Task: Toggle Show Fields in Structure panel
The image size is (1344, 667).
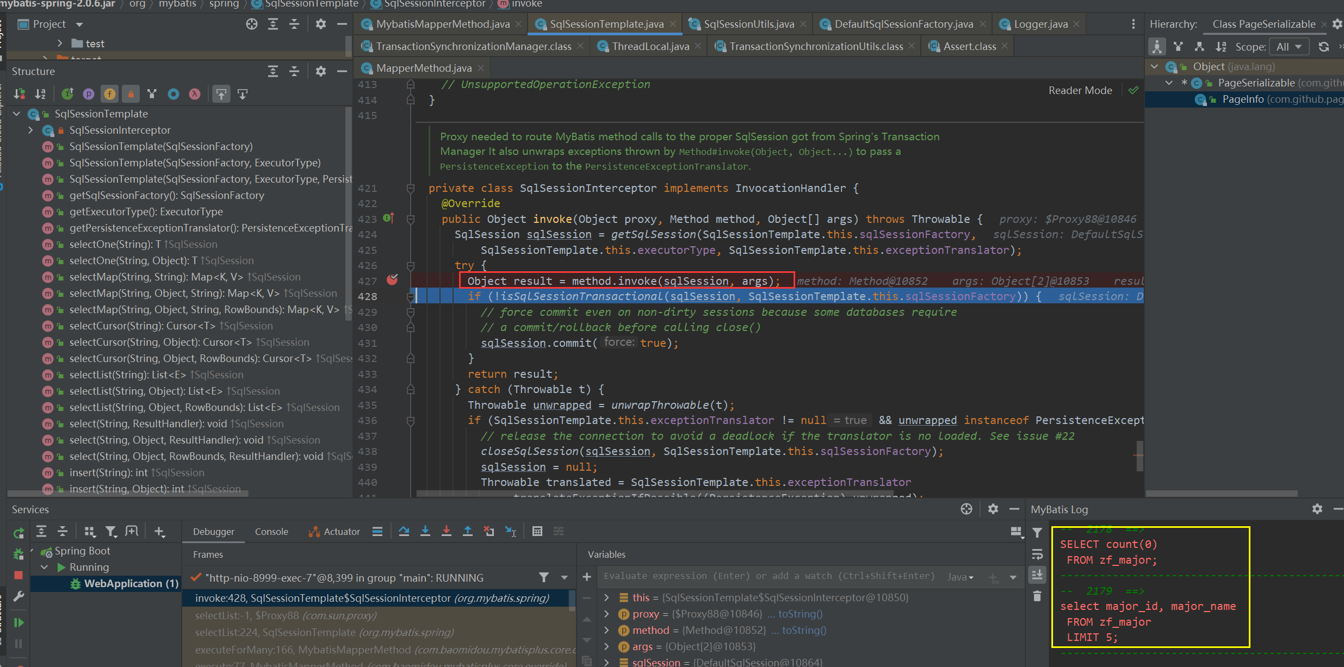Action: (x=110, y=94)
